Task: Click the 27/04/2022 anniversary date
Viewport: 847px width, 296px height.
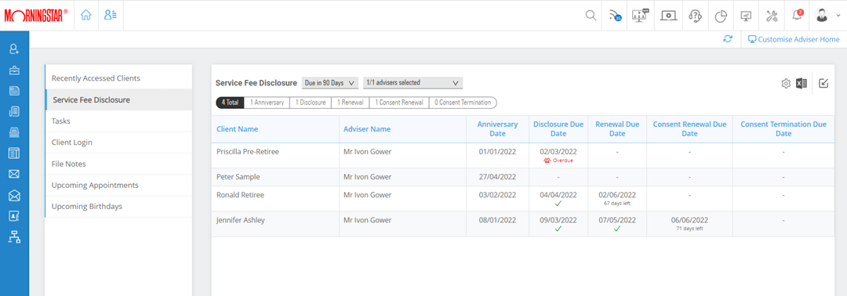Action: click(x=497, y=176)
